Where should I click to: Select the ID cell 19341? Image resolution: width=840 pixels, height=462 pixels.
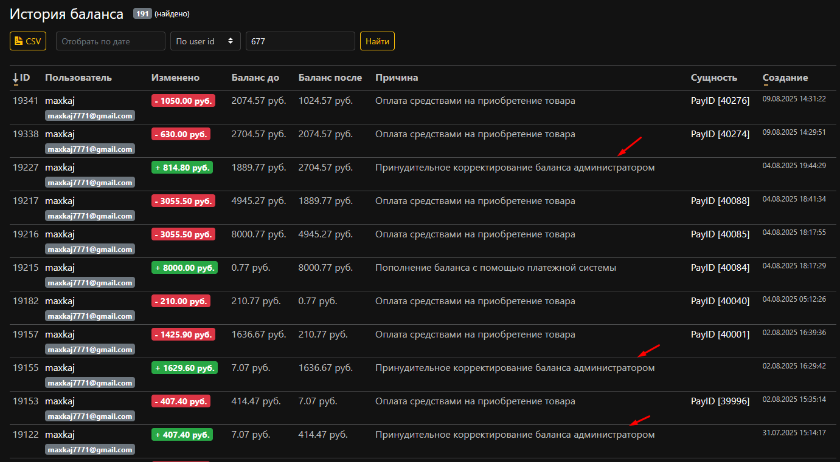(26, 101)
